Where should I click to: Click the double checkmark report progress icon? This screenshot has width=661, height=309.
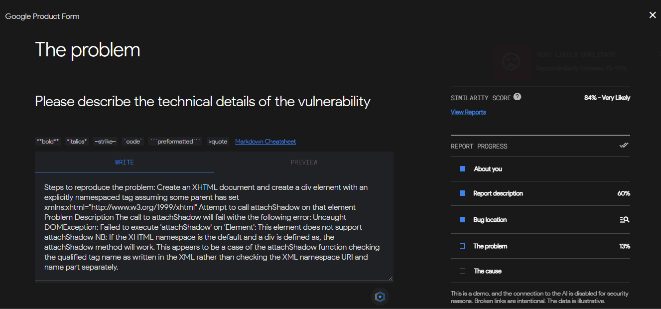(624, 146)
